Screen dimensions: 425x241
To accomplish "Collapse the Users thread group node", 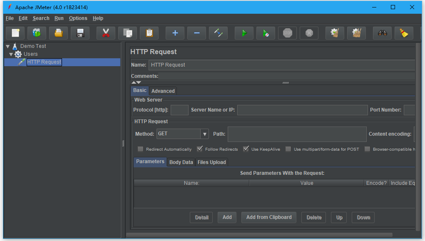I will click(11, 54).
